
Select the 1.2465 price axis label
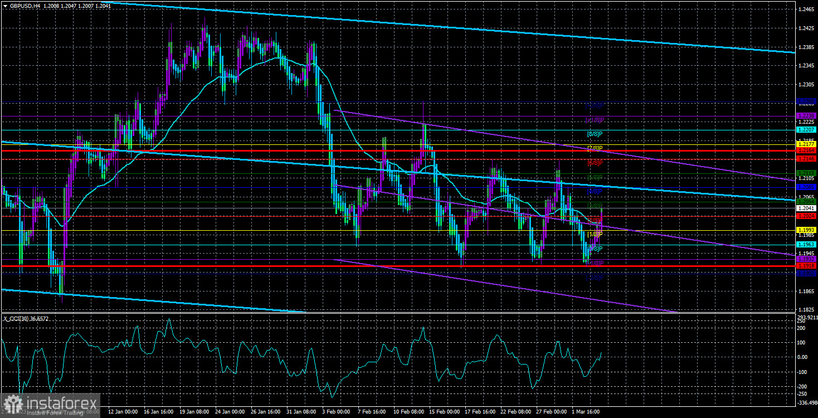pyautogui.click(x=806, y=9)
